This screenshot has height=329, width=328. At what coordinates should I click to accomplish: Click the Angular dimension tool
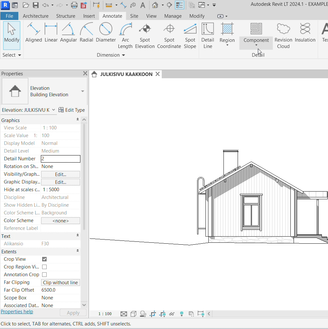68,33
